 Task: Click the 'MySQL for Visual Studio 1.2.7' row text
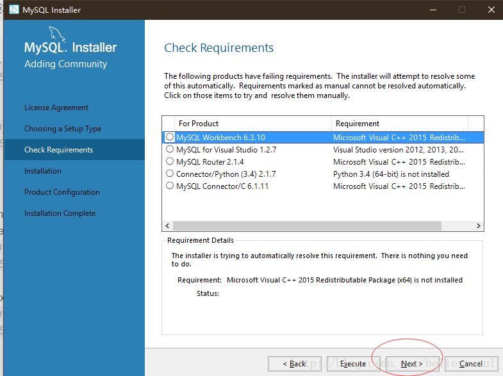point(226,150)
